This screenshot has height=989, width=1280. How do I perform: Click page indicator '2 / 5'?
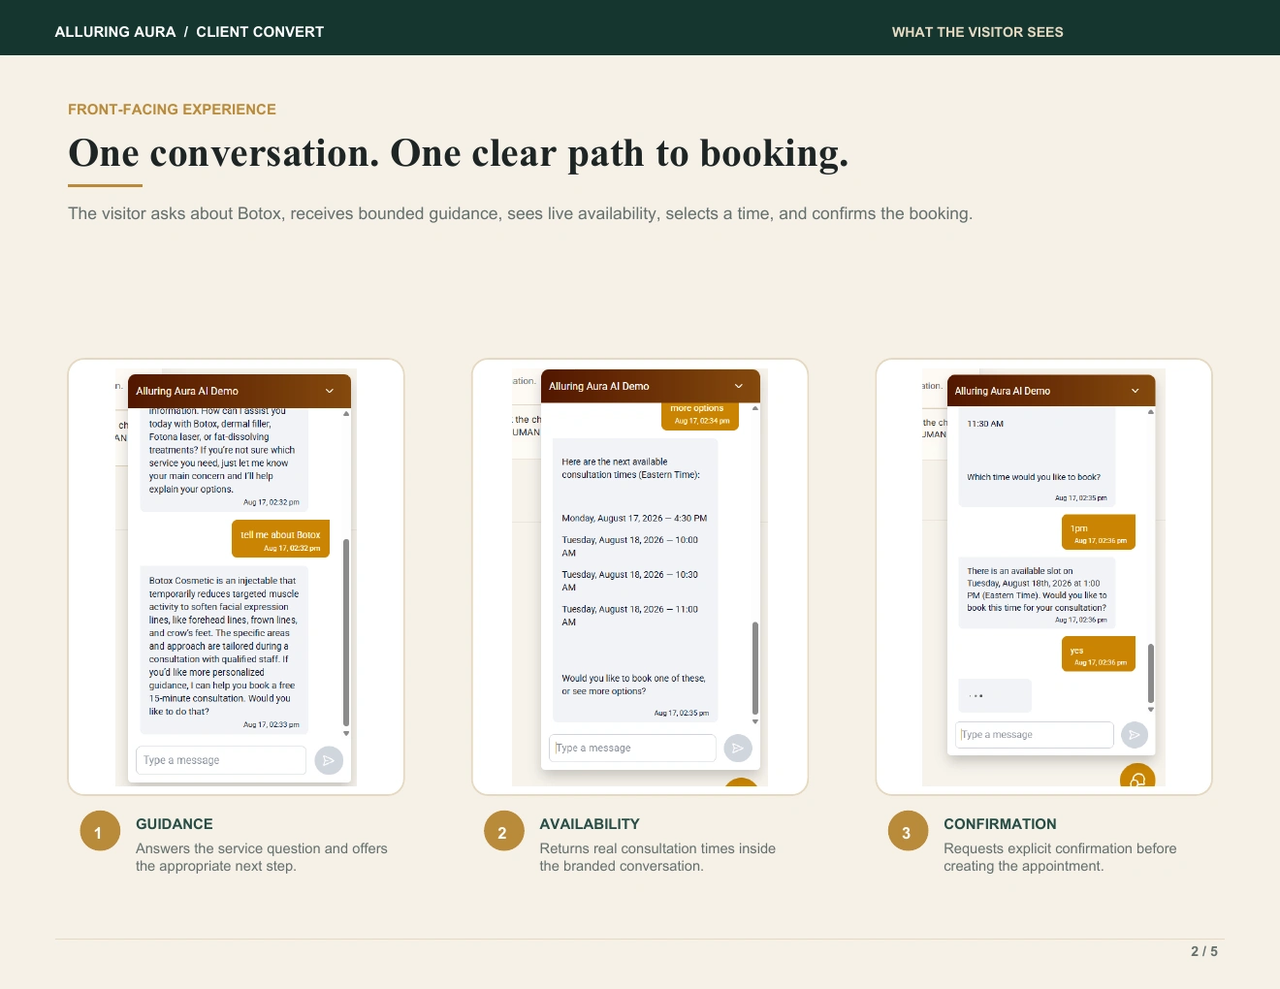pos(1204,951)
